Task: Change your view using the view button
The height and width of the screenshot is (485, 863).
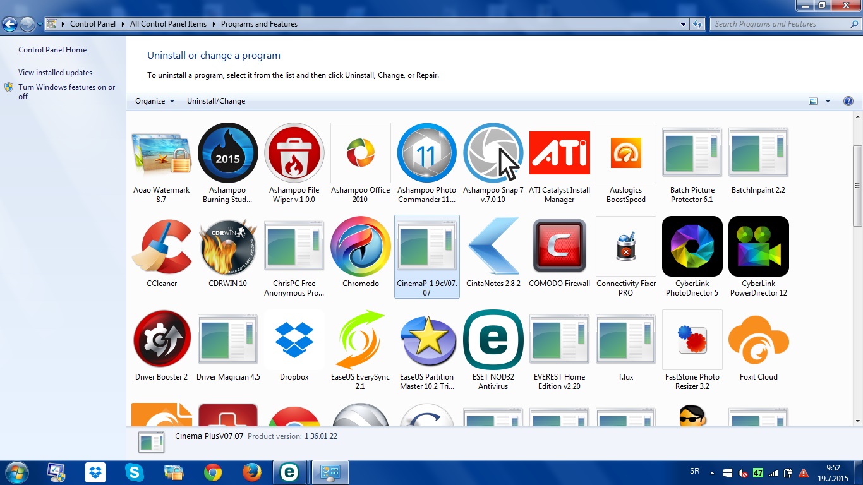Action: pyautogui.click(x=813, y=101)
